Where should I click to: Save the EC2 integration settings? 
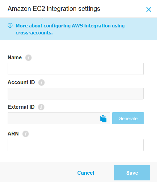[132, 173]
